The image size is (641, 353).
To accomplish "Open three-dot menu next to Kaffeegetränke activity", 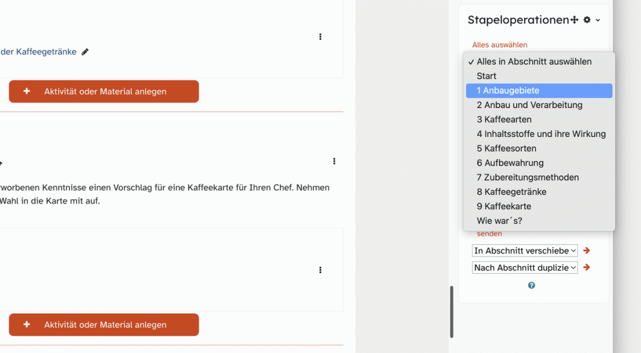I will coord(320,37).
